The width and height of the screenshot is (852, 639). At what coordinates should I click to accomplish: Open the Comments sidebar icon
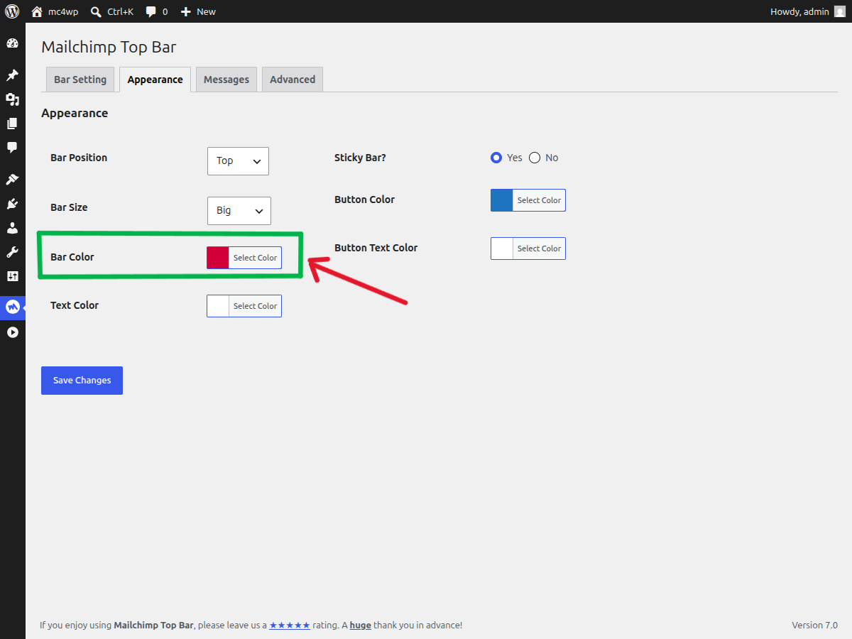12,148
